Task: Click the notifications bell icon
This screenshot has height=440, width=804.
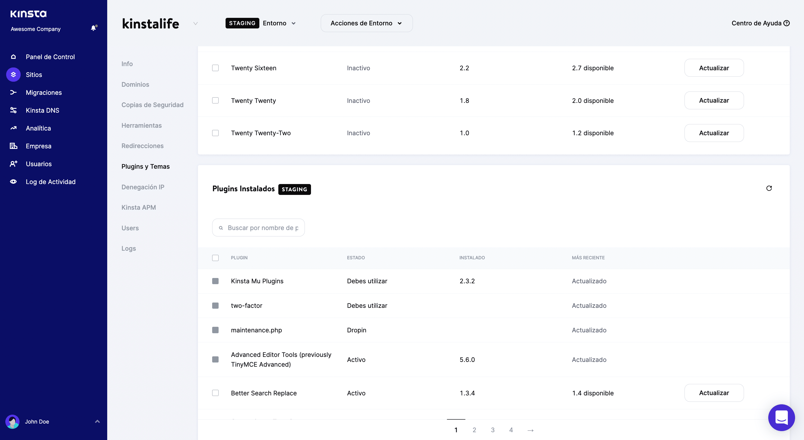Action: (93, 28)
